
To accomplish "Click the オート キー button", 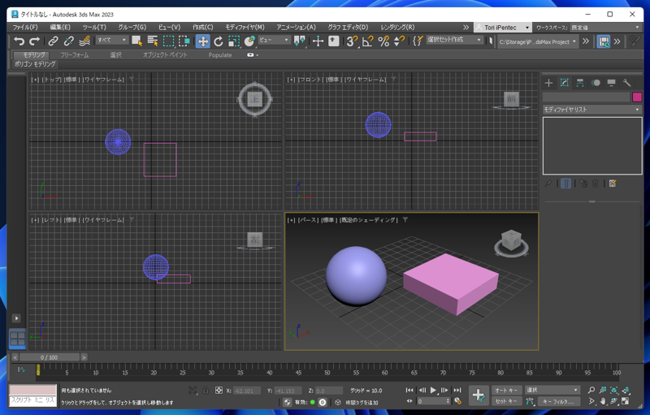I will [506, 390].
